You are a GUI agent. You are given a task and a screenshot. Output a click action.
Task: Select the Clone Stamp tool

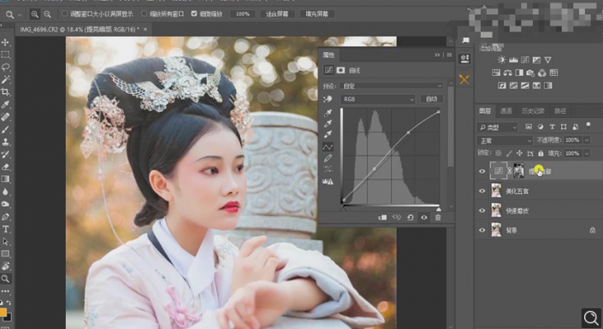click(5, 142)
